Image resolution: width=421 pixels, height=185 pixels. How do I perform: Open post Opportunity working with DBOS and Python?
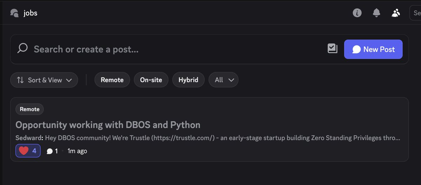point(108,125)
